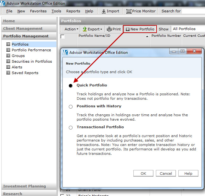This screenshot has height=196, width=205.
Task: Click the Print icon in Portfolios toolbar
Action: pos(109,29)
